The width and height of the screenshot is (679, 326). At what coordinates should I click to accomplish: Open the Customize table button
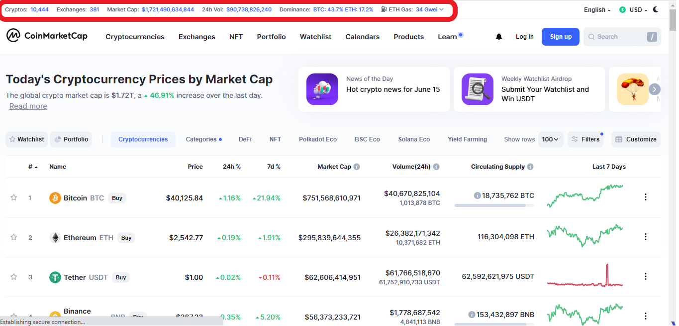[x=636, y=139]
